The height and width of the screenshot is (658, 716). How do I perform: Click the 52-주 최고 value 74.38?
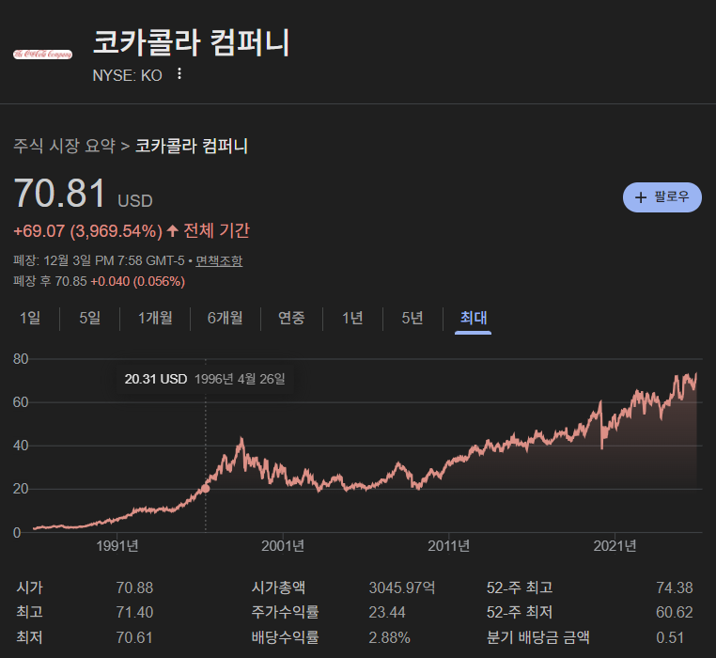click(x=675, y=587)
